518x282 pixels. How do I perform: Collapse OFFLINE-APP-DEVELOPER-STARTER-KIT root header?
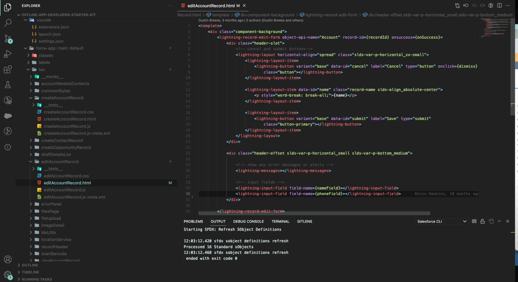pos(59,15)
